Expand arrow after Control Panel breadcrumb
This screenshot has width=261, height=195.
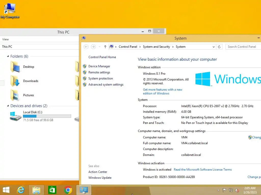click(x=140, y=47)
